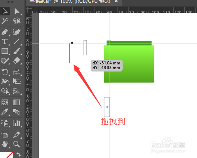This screenshot has height=158, width=197.
Task: Select the Curvature tool
Action: [17, 32]
